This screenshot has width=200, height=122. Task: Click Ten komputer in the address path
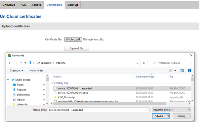click(44, 63)
